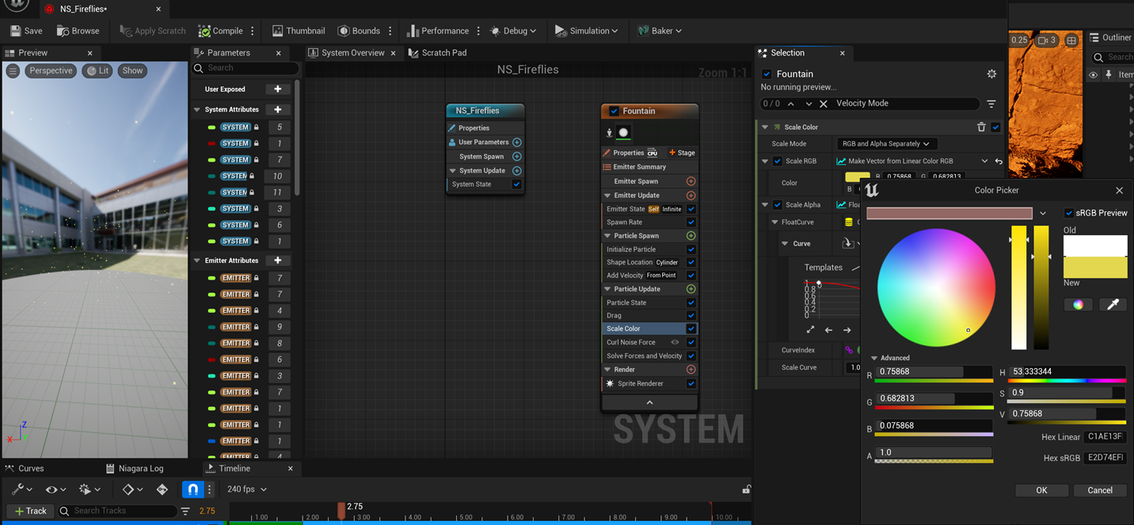Add a new User Exposed parameter
1134x525 pixels.
(x=277, y=89)
